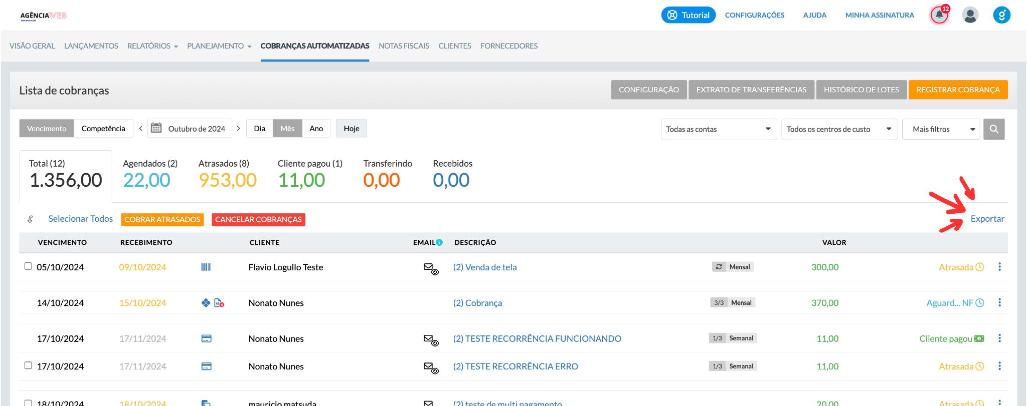Click the invoice error icon in the Cobrança row

(219, 303)
